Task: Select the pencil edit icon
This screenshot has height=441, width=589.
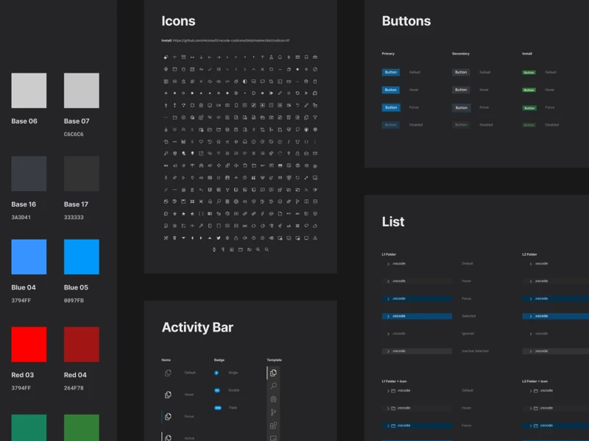Action: [x=306, y=105]
